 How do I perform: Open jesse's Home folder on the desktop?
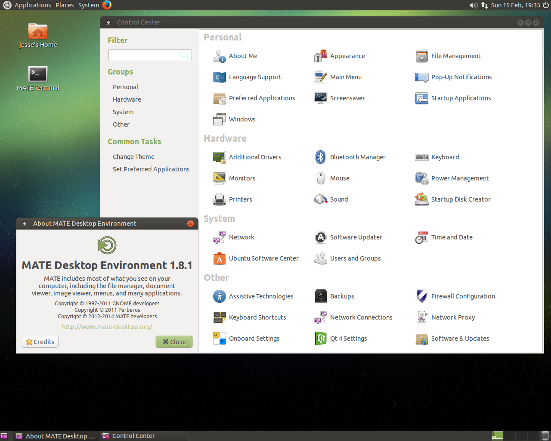(38, 35)
